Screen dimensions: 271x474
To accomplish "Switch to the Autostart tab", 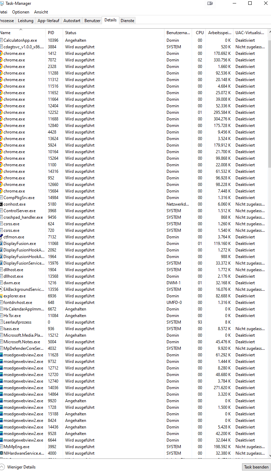I will (x=72, y=21).
